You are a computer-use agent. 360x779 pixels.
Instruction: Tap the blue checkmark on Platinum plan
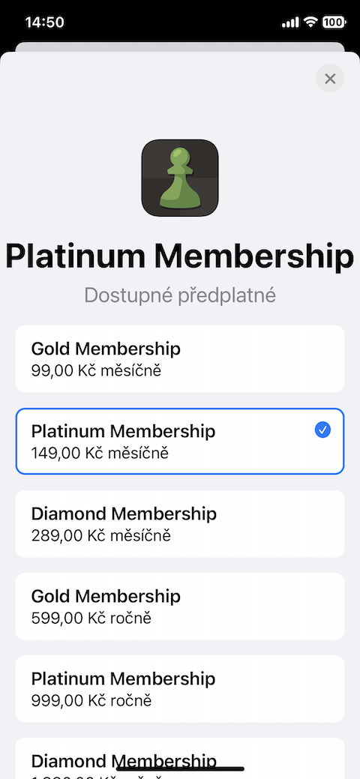click(x=322, y=430)
